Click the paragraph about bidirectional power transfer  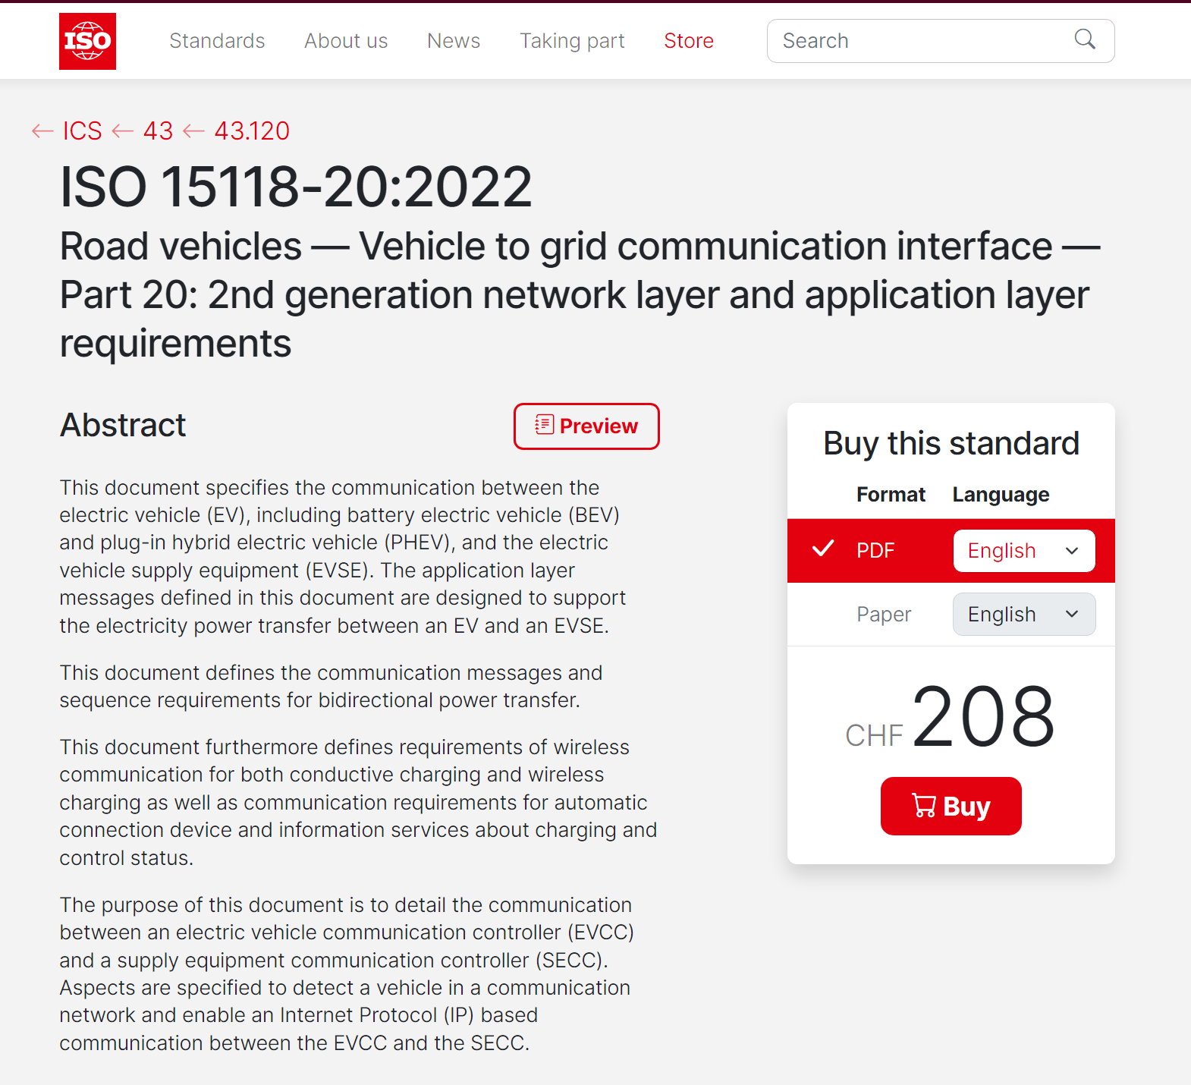click(332, 687)
